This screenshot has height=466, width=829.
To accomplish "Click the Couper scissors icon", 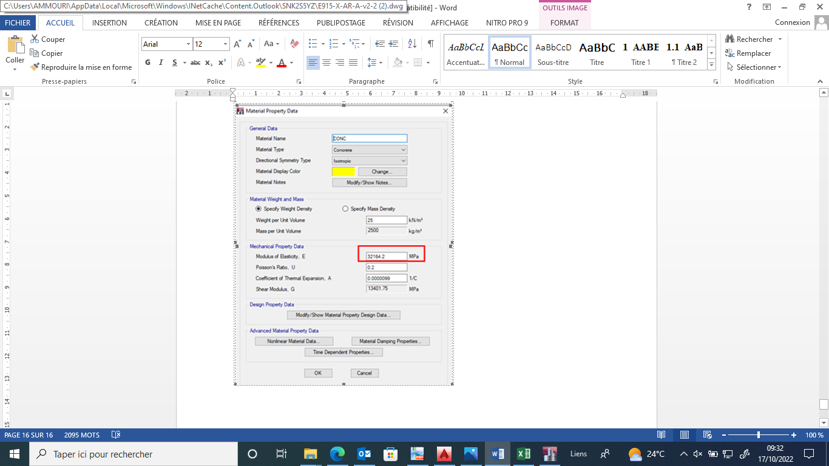I will pos(35,39).
